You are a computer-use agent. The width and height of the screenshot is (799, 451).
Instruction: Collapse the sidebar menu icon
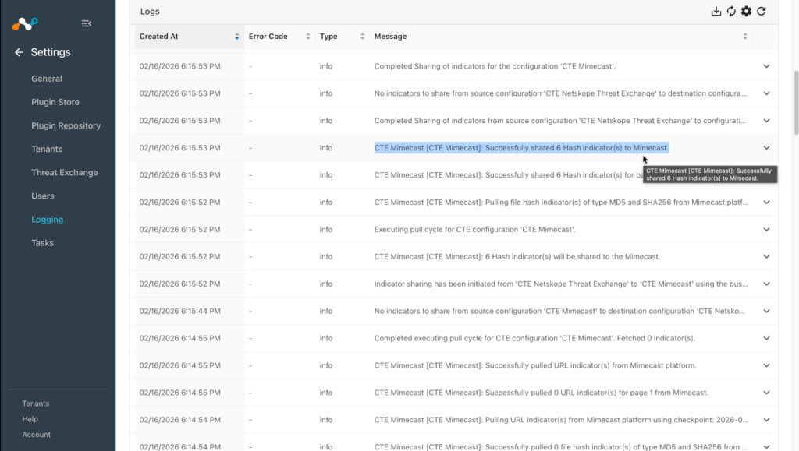pyautogui.click(x=86, y=23)
